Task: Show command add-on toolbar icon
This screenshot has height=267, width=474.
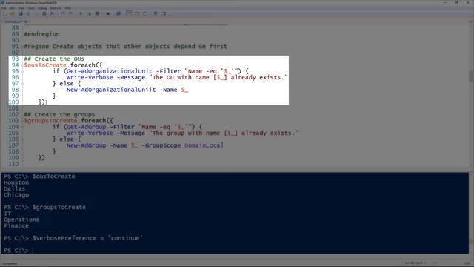Action: pos(164,13)
